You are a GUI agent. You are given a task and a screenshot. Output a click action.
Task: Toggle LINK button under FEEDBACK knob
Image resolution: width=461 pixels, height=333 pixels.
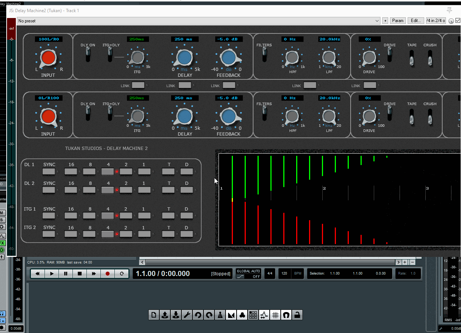click(229, 85)
